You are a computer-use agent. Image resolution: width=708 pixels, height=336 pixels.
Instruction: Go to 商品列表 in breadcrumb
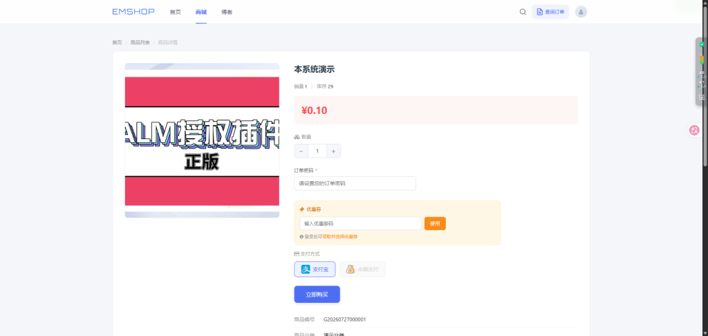coord(140,42)
